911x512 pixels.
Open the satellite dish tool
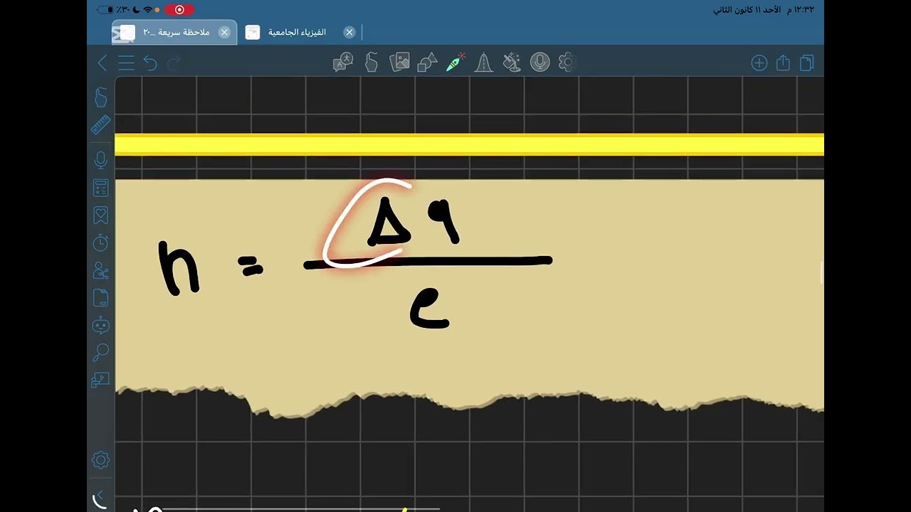(512, 63)
